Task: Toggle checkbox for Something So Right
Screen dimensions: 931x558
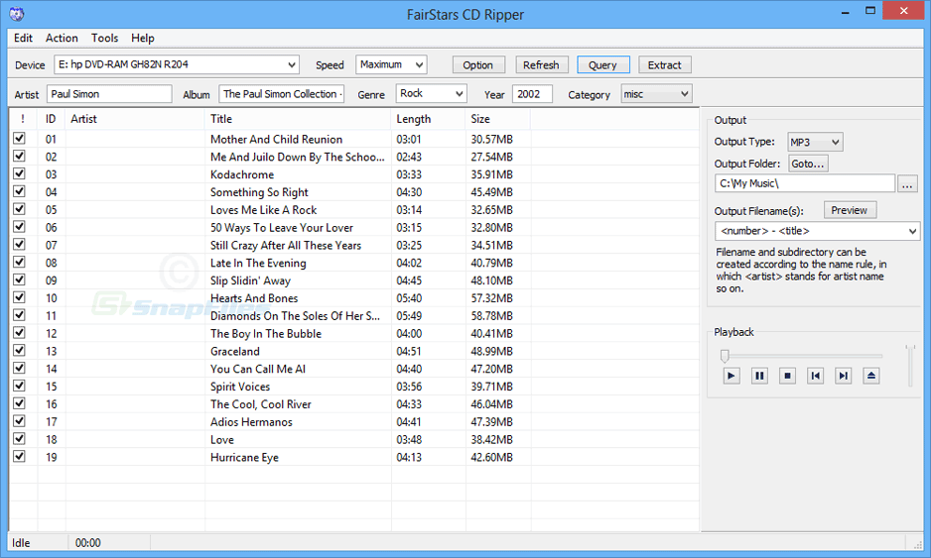Action: (19, 191)
